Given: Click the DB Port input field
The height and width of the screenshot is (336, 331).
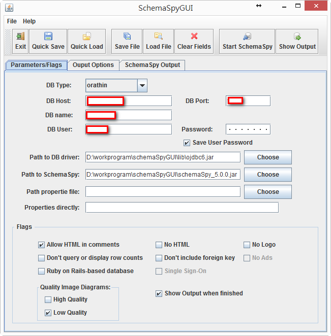Looking at the screenshot, I should click(x=248, y=100).
